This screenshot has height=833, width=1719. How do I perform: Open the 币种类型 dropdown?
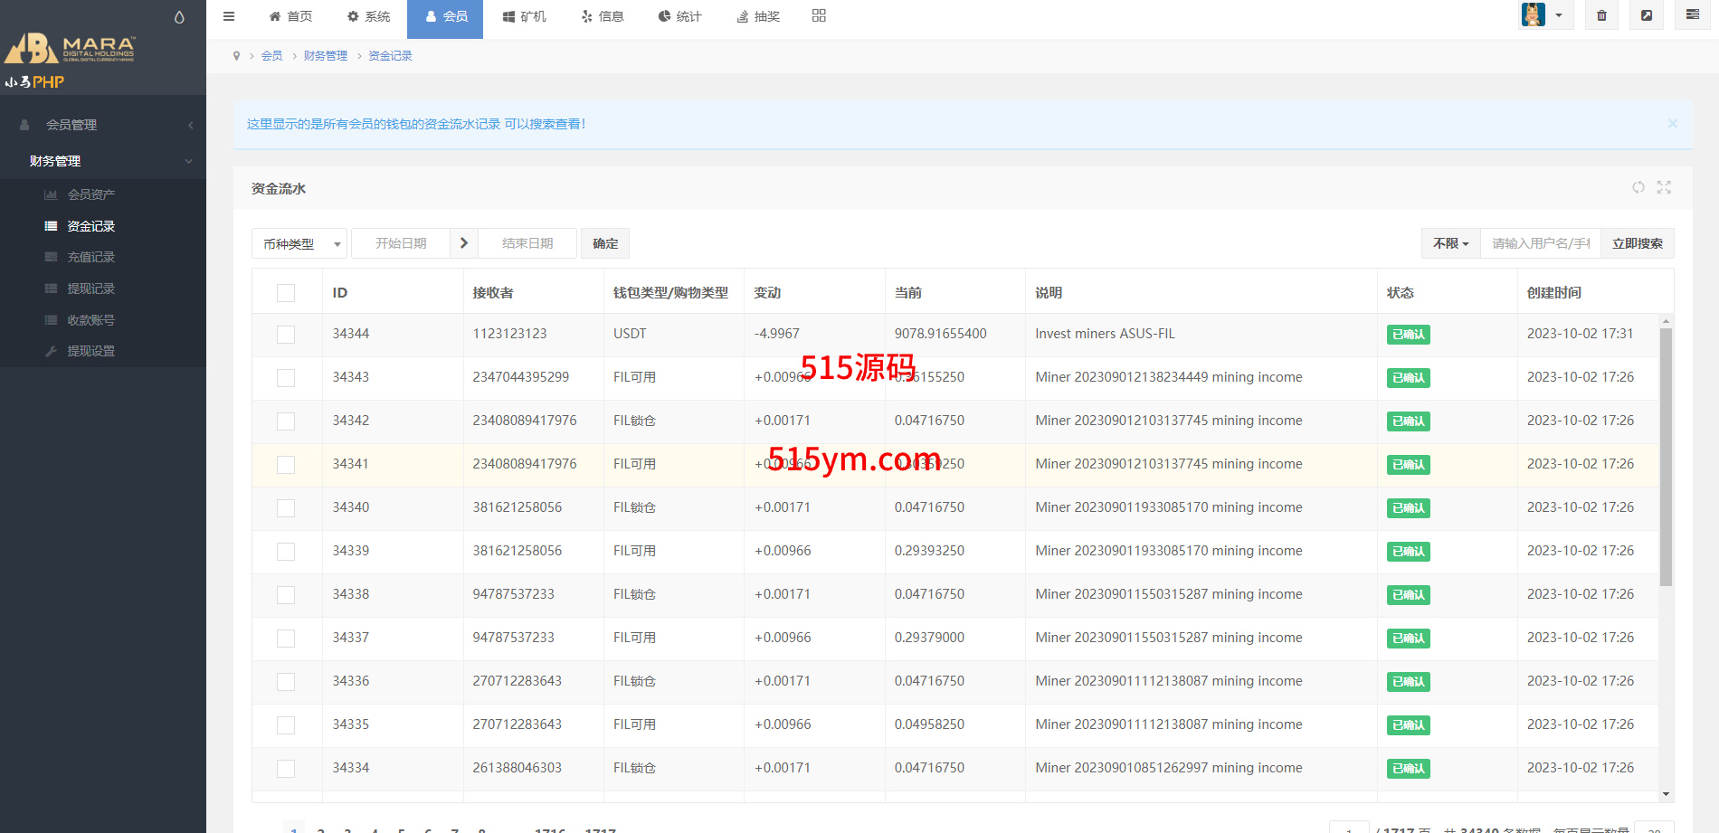point(299,244)
